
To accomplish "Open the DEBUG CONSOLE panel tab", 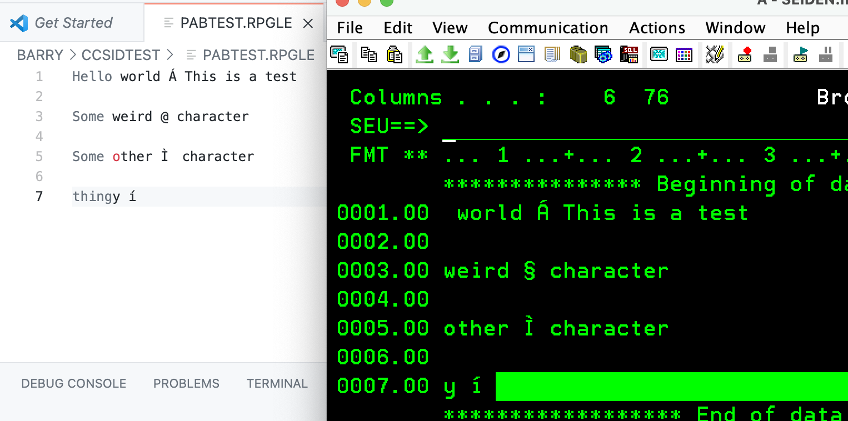I will (73, 384).
